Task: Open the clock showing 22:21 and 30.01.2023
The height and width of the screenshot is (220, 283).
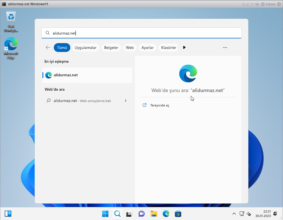Action: click(x=263, y=214)
